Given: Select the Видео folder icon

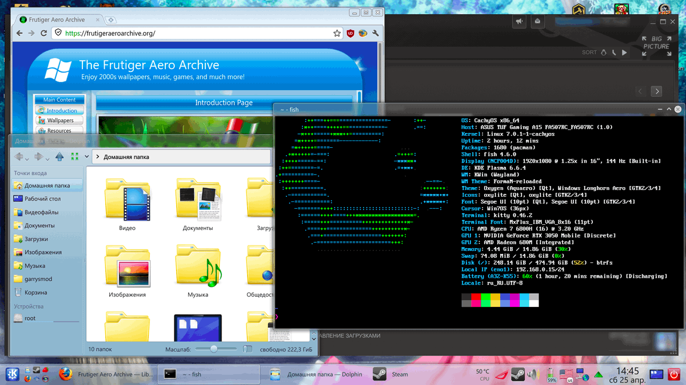Looking at the screenshot, I should coord(127,200).
